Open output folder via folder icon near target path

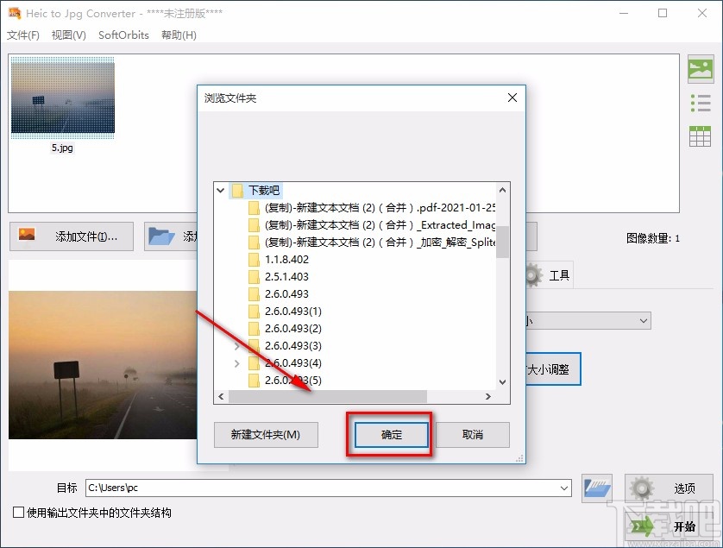[596, 488]
